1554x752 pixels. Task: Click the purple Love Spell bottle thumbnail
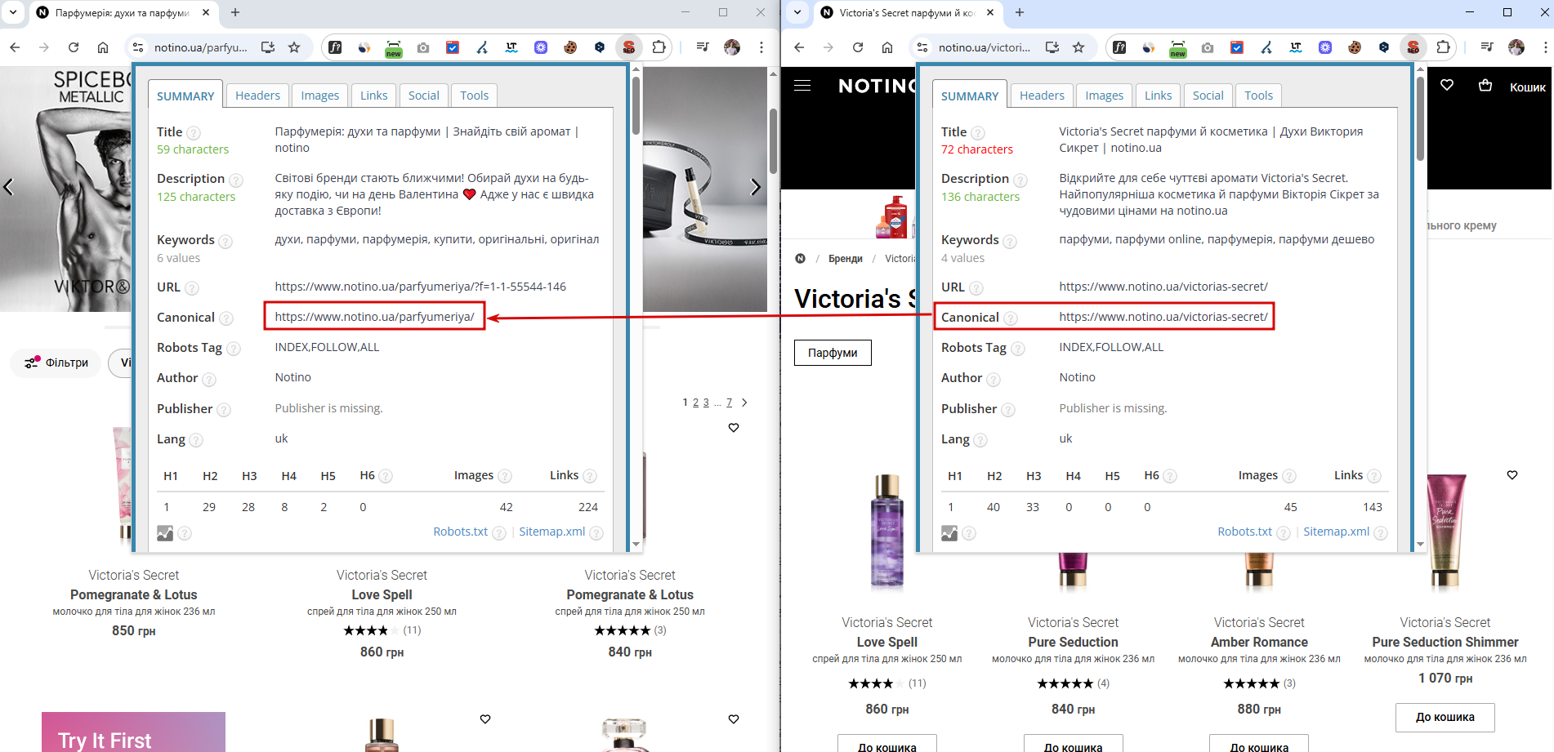tap(887, 531)
